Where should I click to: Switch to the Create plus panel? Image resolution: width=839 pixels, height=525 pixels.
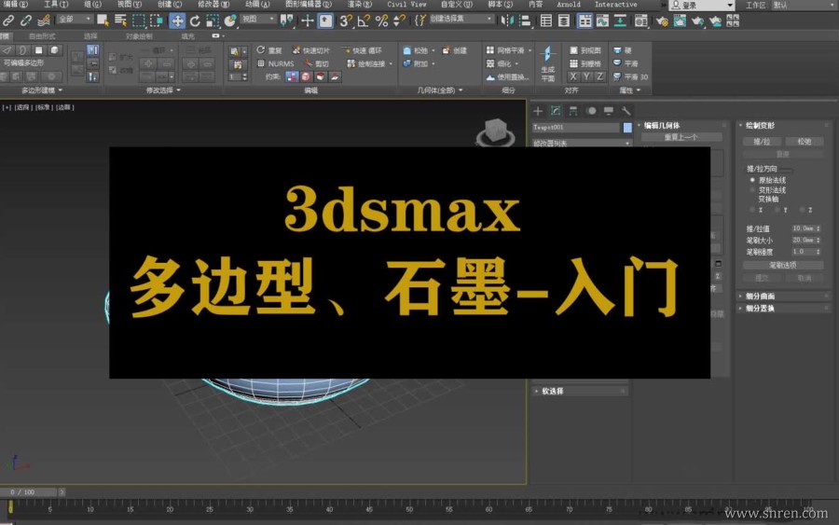coord(538,111)
